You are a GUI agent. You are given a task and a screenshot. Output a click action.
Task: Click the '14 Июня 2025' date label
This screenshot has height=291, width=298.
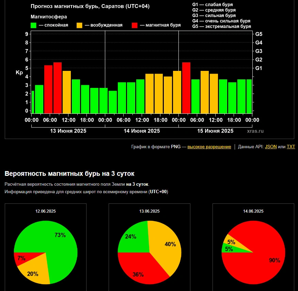(142, 131)
